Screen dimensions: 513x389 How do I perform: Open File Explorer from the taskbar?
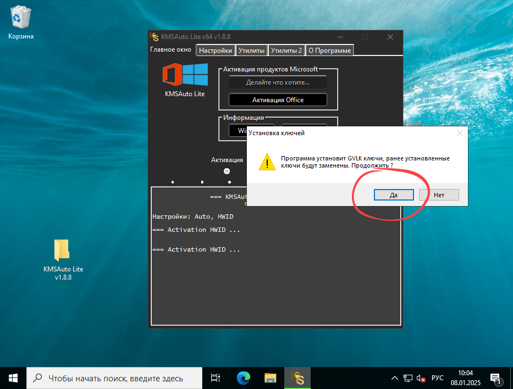[270, 378]
